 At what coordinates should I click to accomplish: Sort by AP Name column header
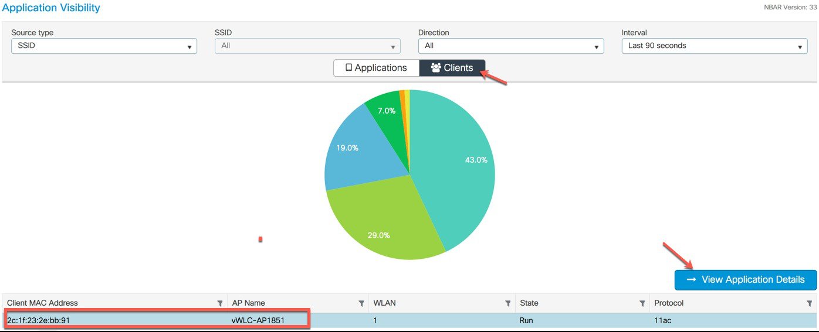click(x=249, y=303)
